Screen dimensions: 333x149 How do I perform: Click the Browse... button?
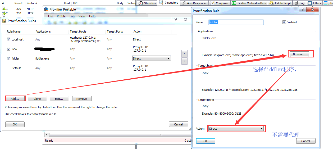[x=299, y=54]
